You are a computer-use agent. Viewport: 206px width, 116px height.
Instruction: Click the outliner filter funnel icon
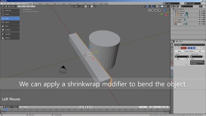201,6
